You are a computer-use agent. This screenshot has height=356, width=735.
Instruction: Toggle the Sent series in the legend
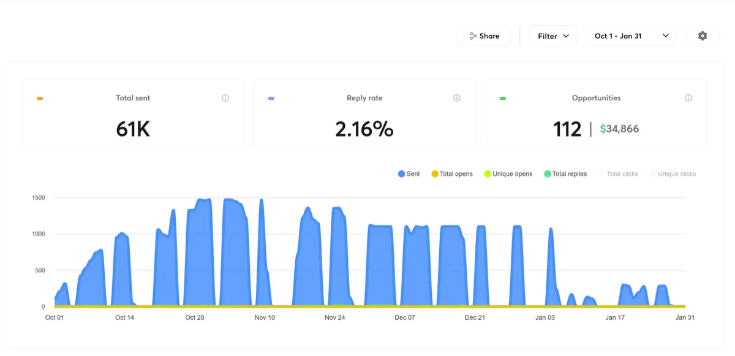409,174
